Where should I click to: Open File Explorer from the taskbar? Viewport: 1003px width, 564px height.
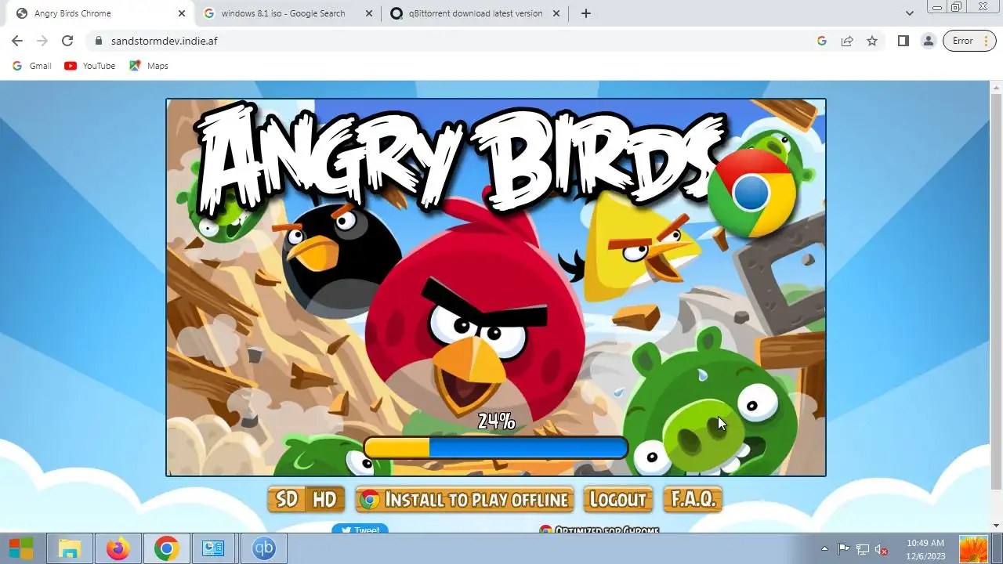click(70, 548)
